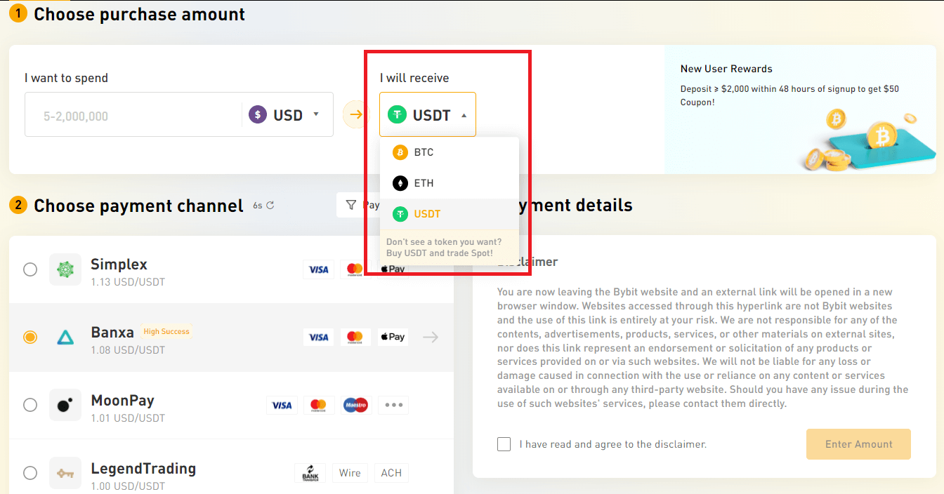
Task: Select the Simplex payment channel radio button
Action: coord(30,269)
